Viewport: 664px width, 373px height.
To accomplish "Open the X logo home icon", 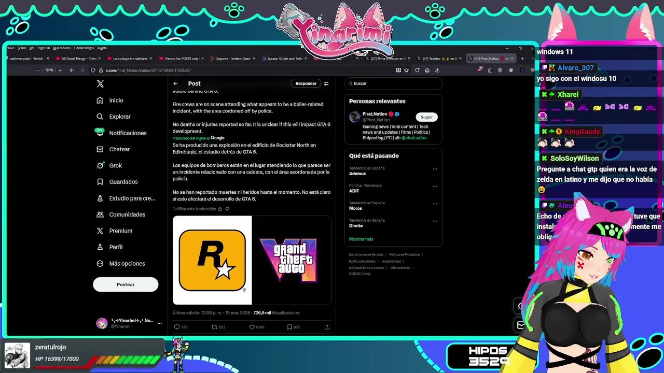I will pos(100,83).
